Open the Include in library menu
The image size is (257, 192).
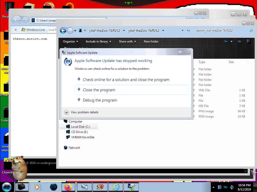pyautogui.click(x=98, y=41)
